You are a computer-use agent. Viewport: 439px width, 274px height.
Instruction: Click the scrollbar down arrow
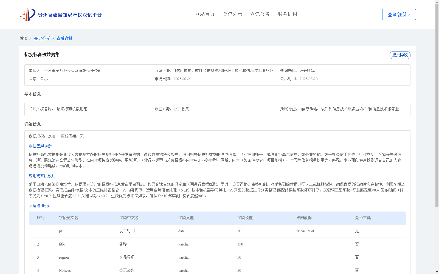(437, 272)
